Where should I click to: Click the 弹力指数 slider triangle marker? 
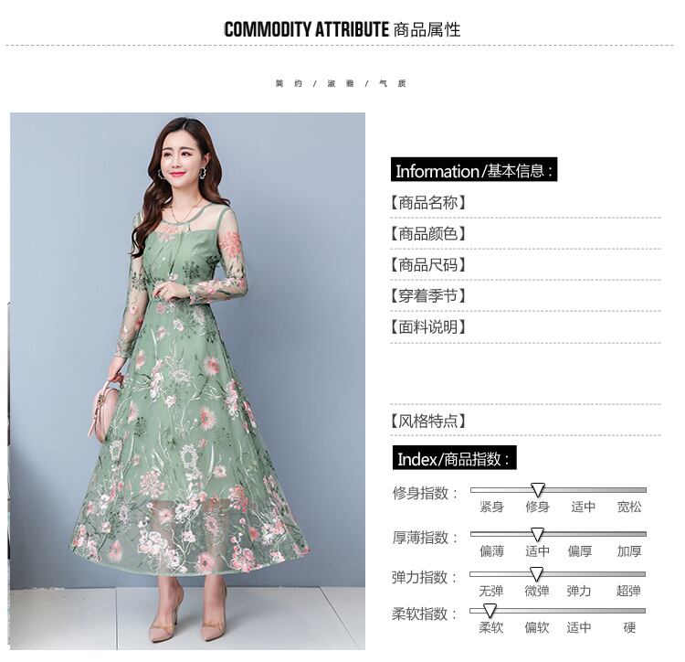click(x=537, y=574)
